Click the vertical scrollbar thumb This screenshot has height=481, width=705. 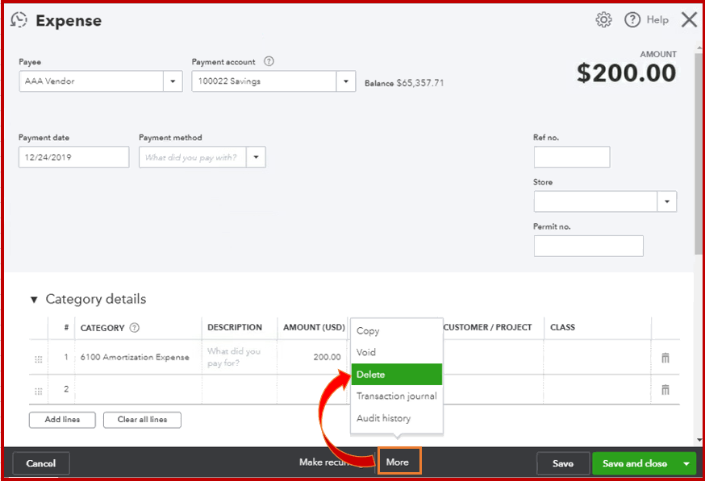pos(699,153)
